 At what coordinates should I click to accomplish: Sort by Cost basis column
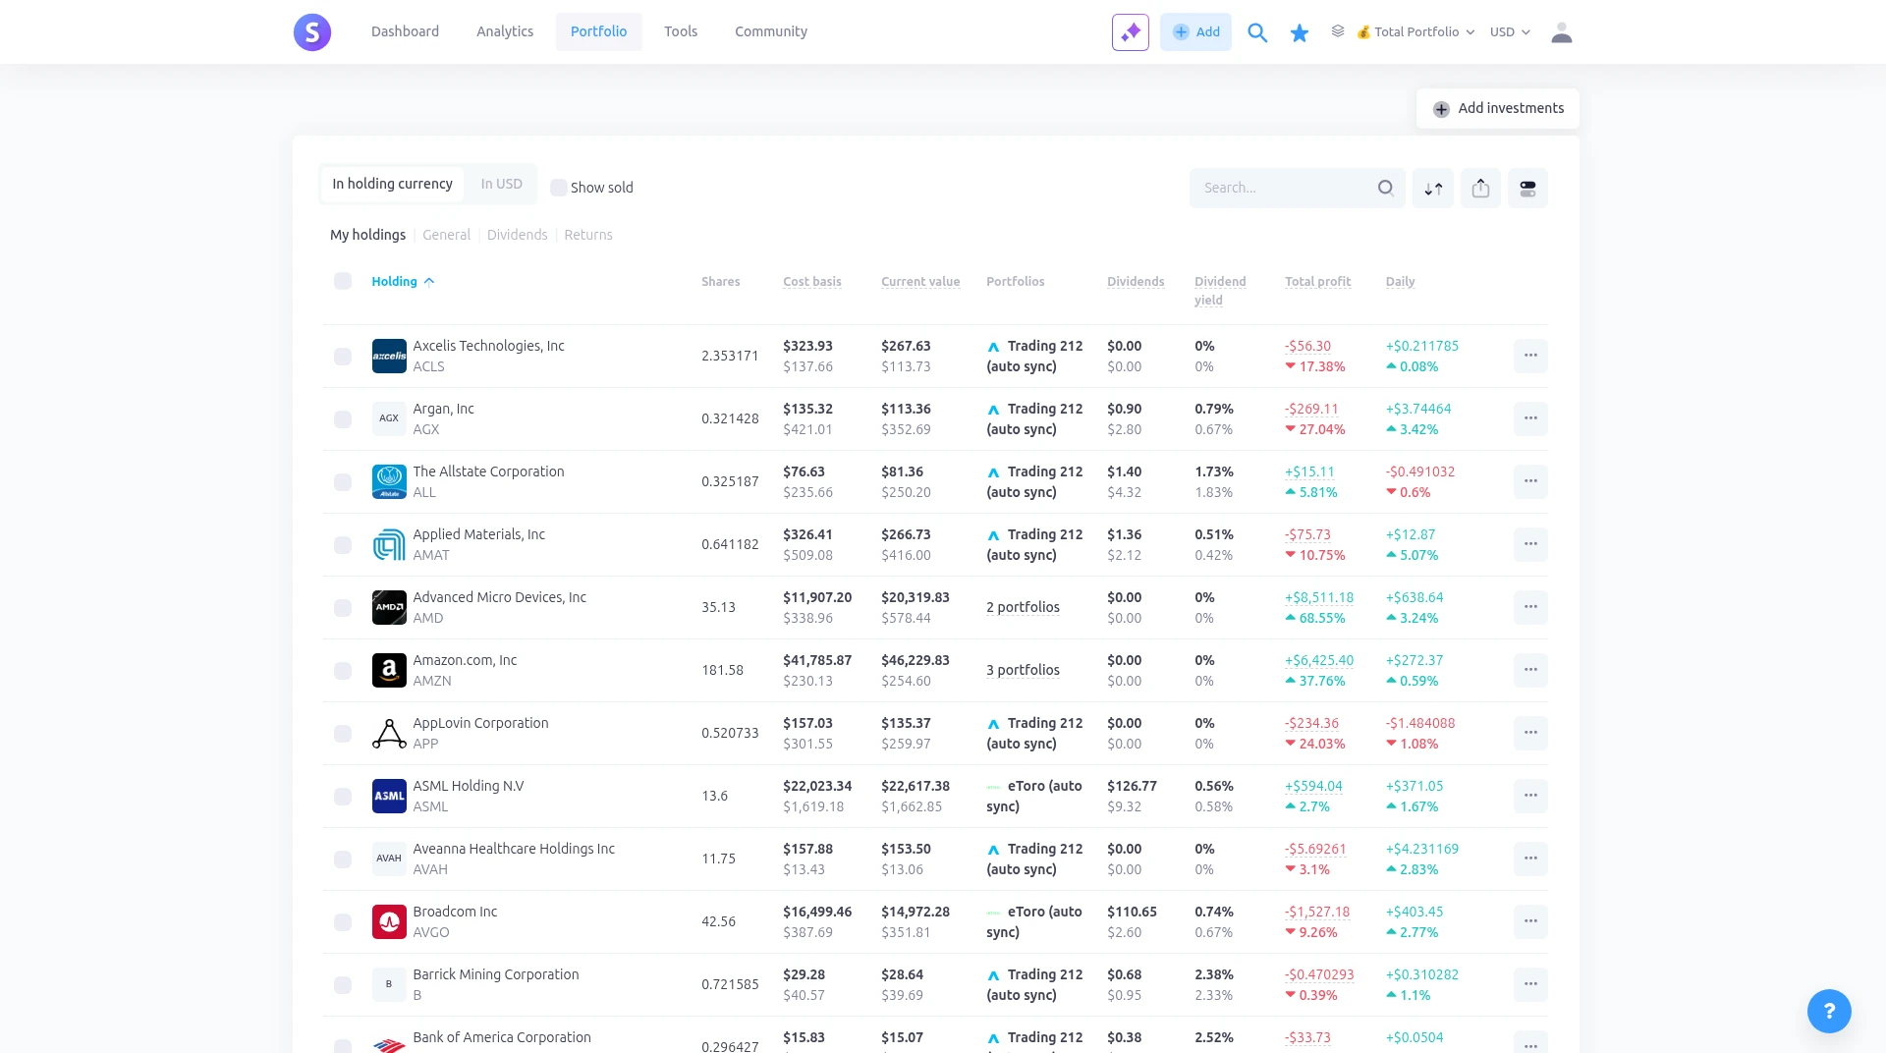(811, 282)
